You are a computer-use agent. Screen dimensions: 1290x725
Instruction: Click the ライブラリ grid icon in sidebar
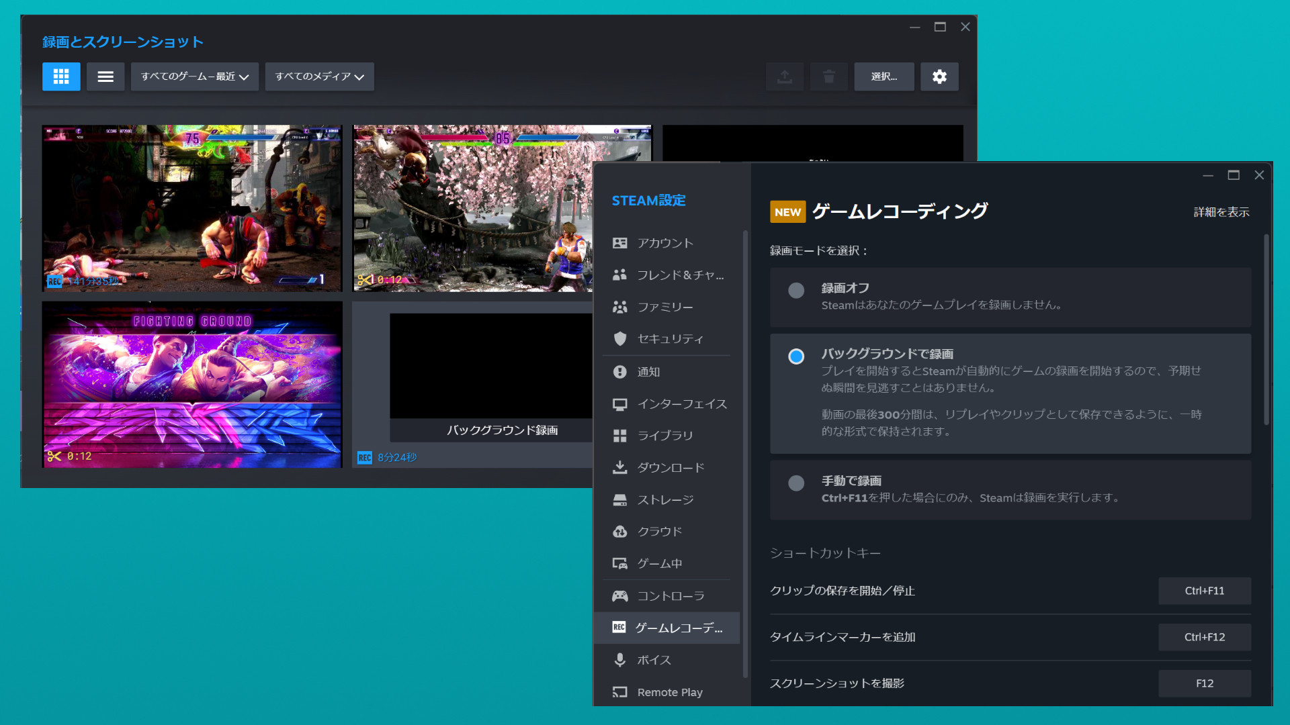pos(619,436)
